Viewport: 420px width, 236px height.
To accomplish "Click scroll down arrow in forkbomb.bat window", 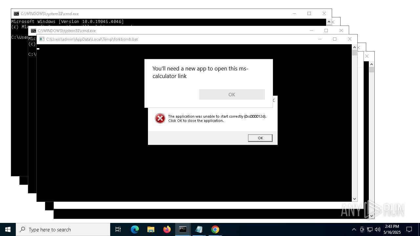I will (x=354, y=199).
